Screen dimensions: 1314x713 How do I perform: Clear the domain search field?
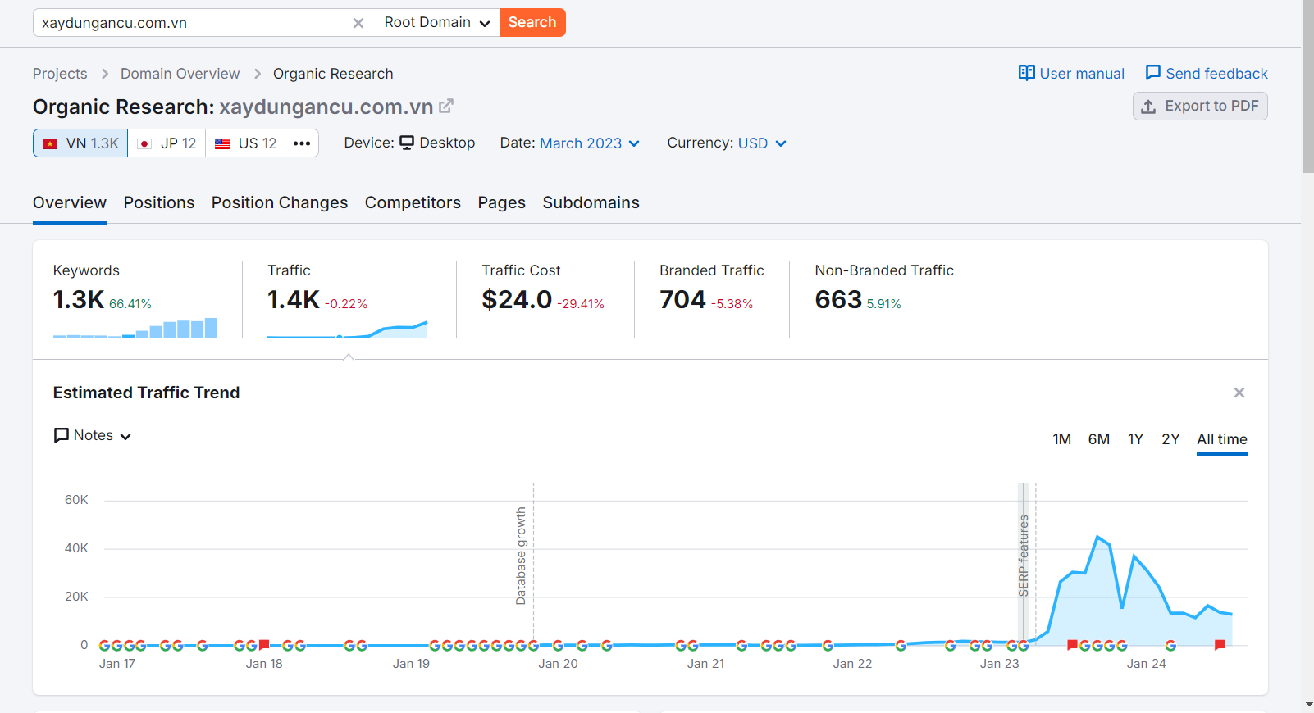point(358,23)
